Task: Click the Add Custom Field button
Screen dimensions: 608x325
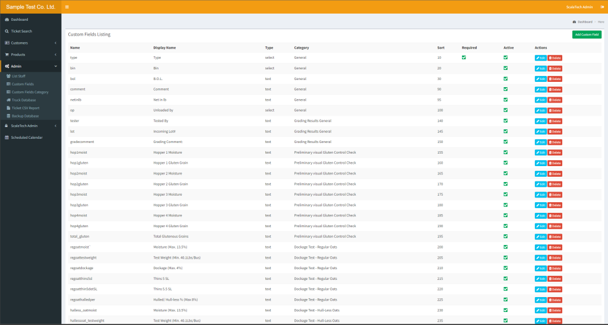Action: [586, 35]
